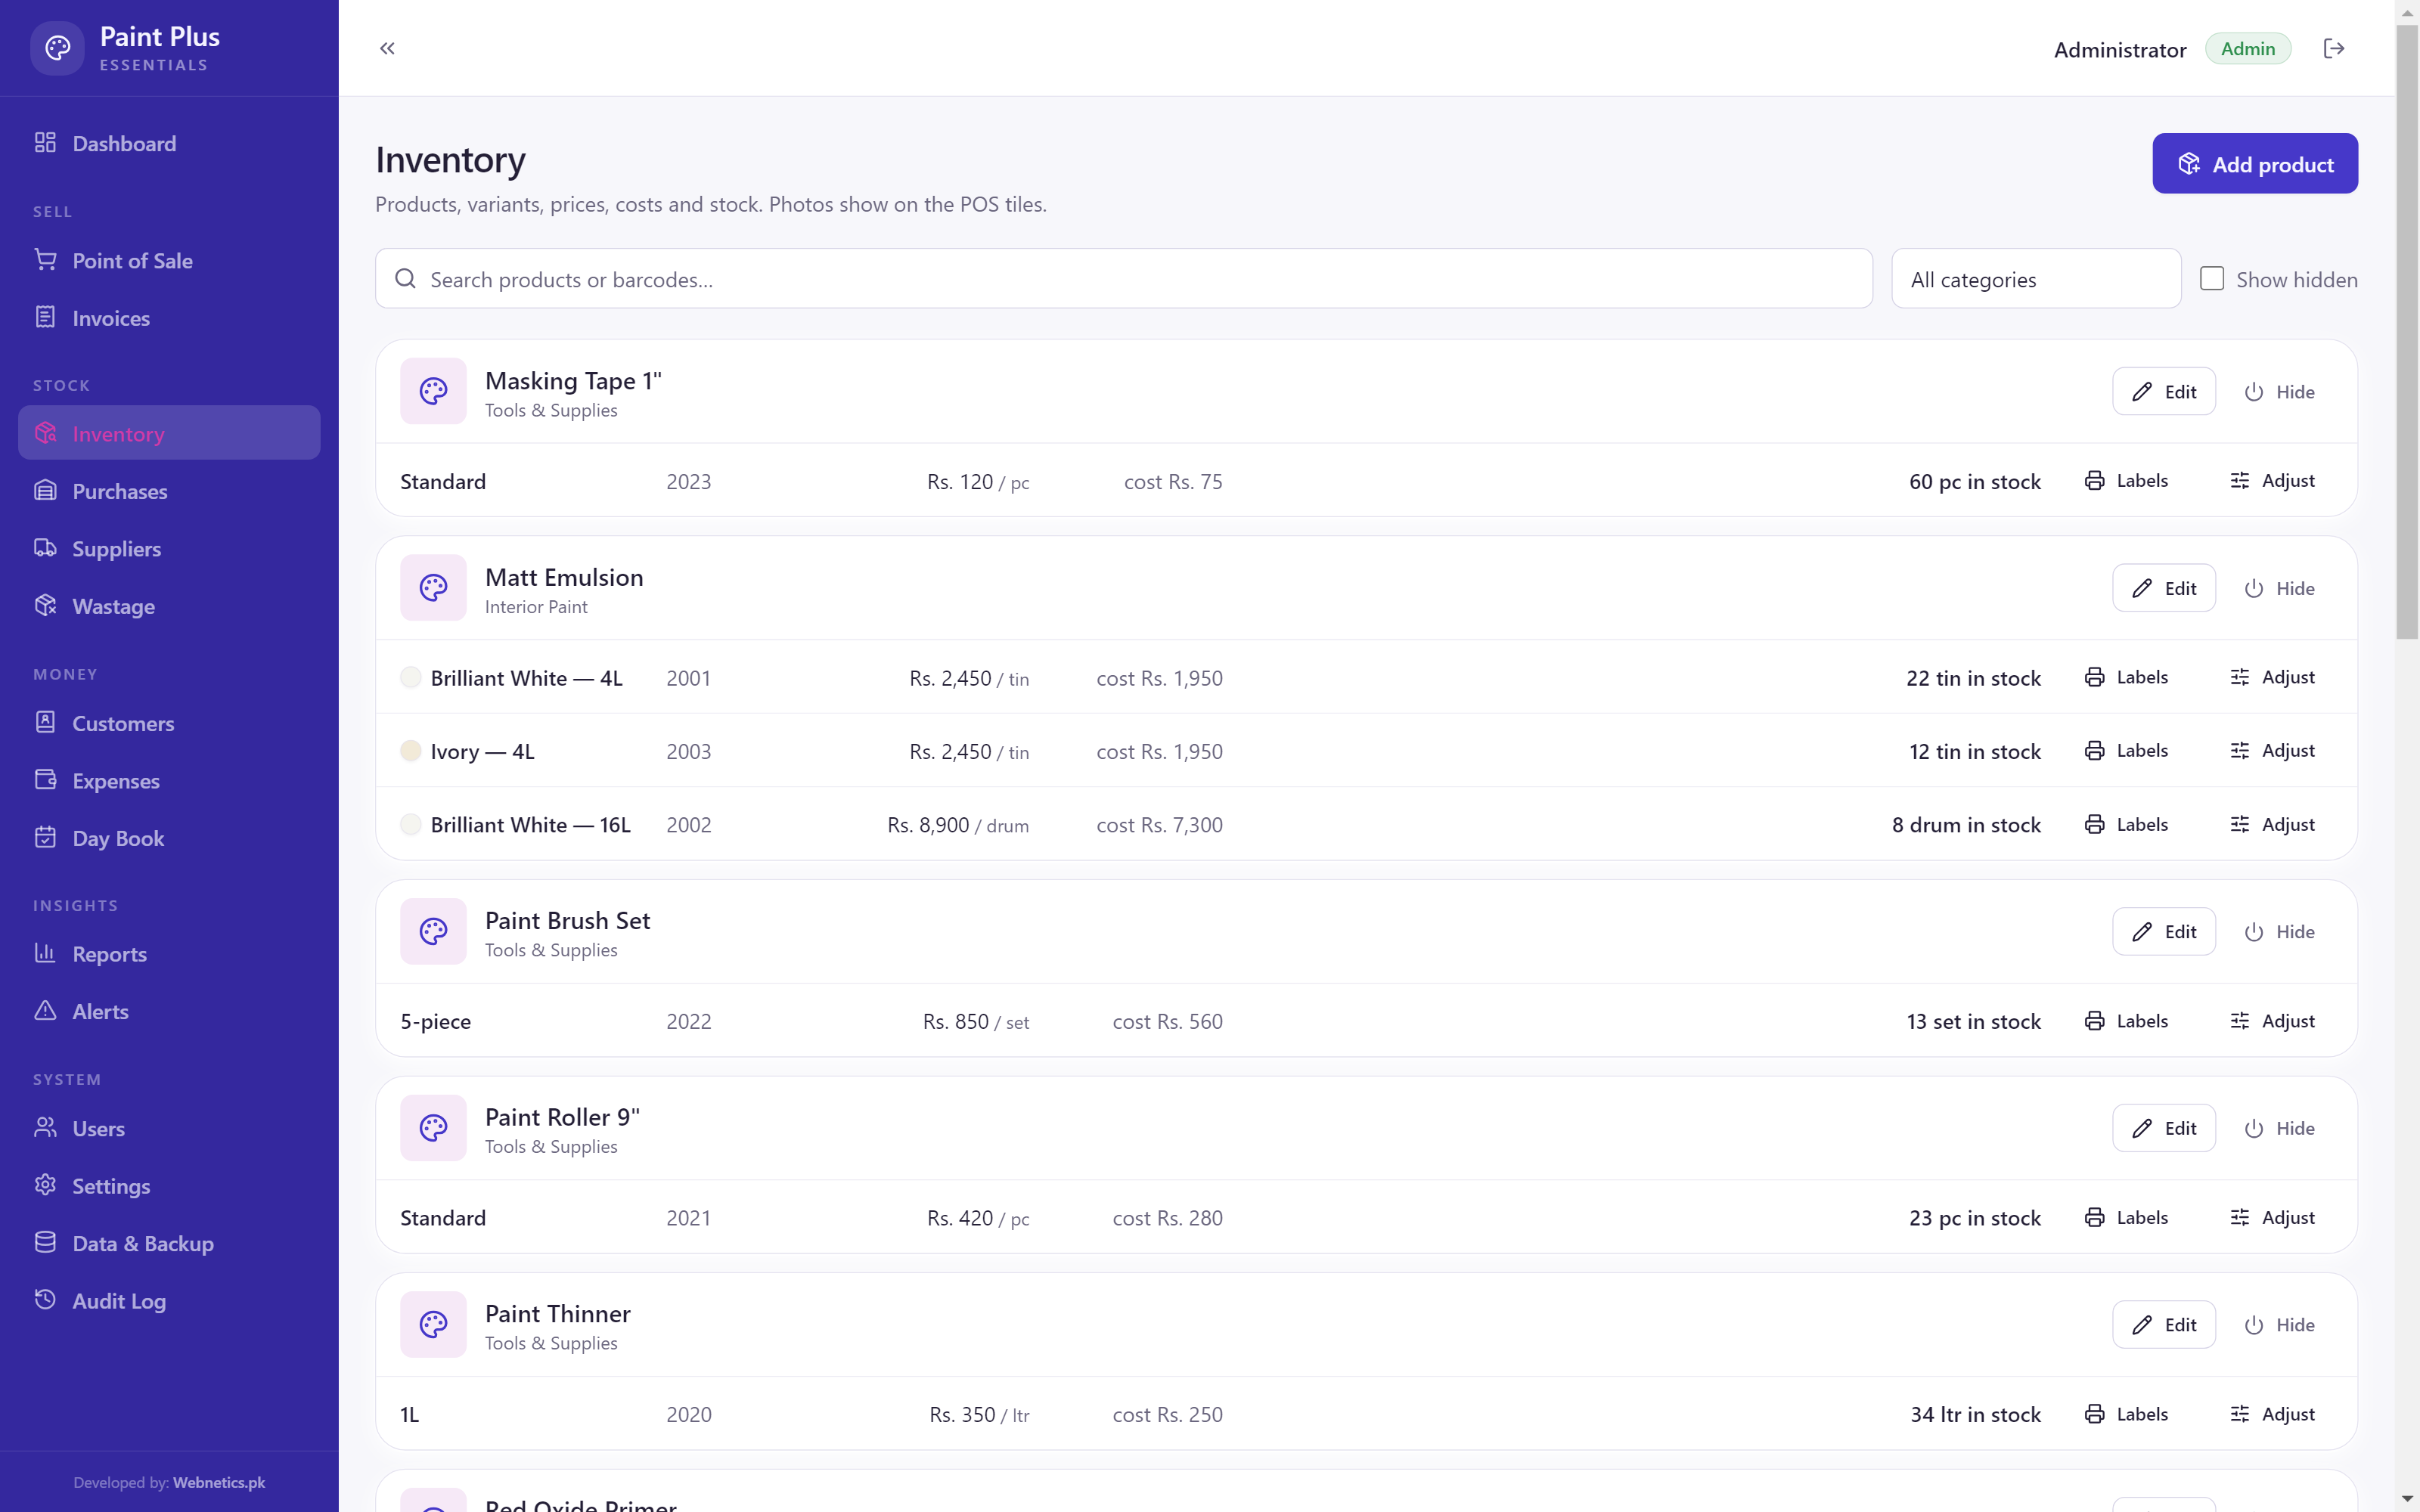Click the Paint Roller 9" product icon

pos(433,1128)
